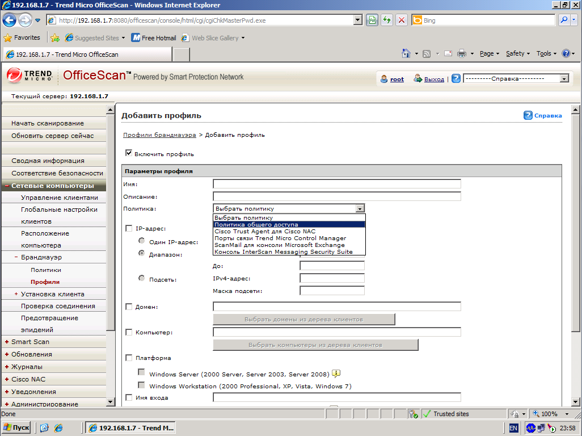This screenshot has height=436, width=582.
Task: Click the browser Forward arrow button
Action: [25, 20]
